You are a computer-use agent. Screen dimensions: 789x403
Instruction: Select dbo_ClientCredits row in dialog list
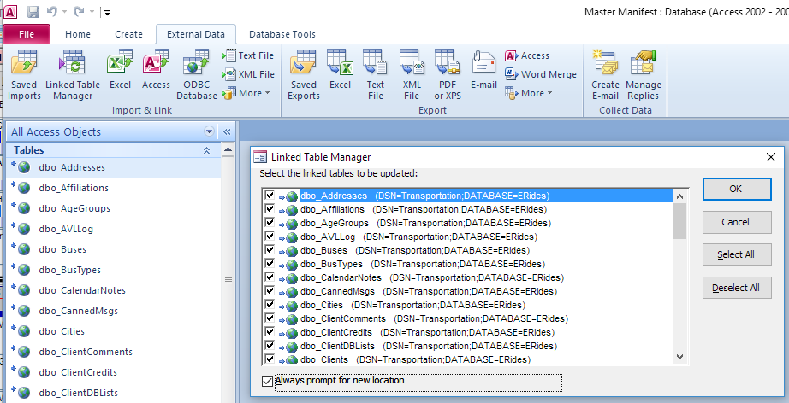tap(427, 332)
